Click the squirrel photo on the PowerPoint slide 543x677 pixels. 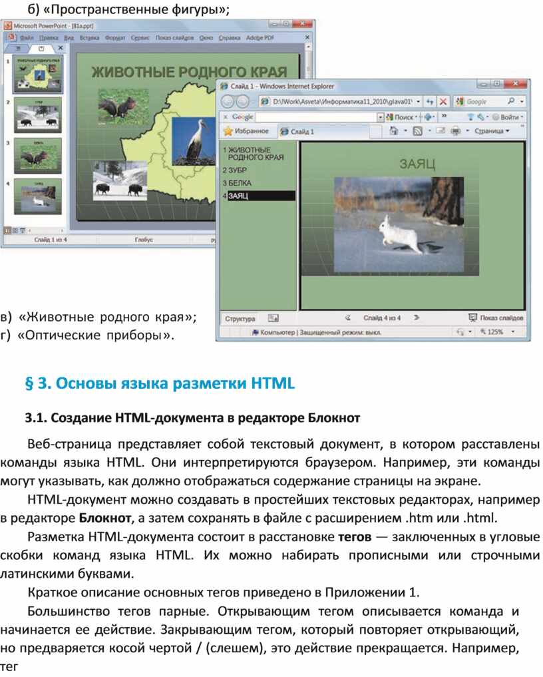tap(124, 108)
